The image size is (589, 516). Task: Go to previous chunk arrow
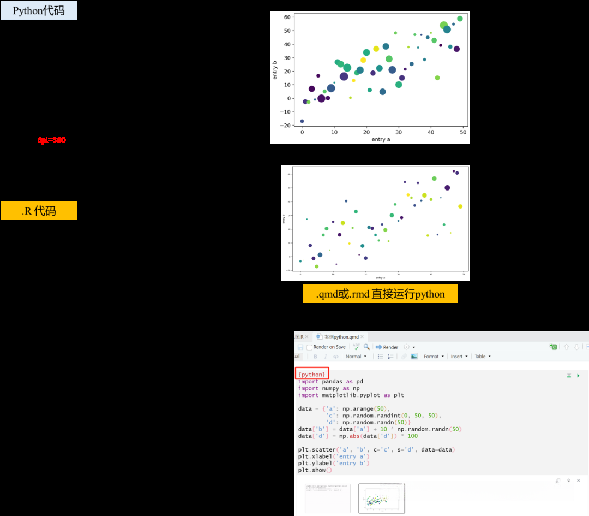click(x=567, y=347)
